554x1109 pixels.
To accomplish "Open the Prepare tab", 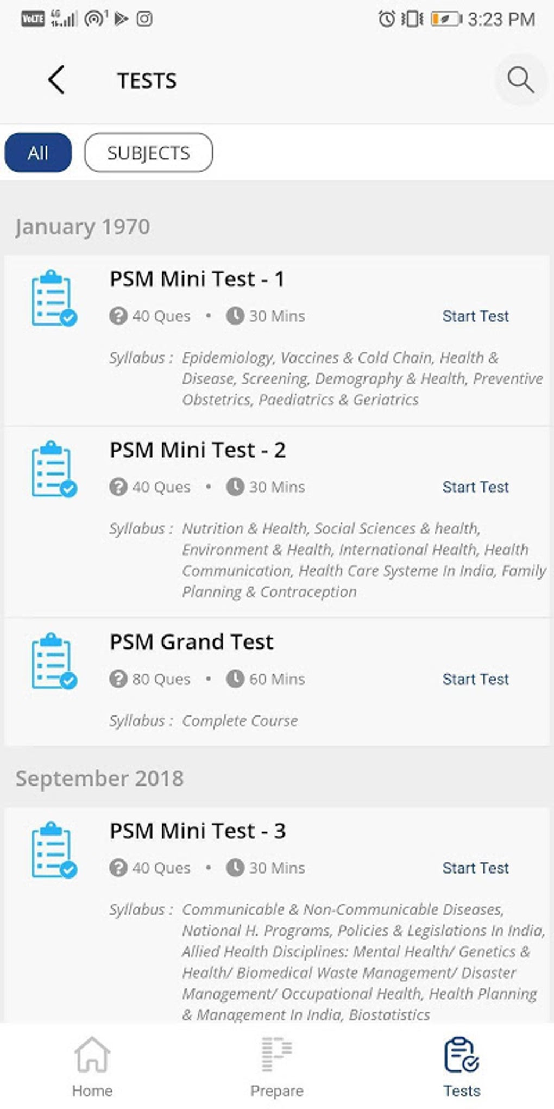I will (276, 1067).
